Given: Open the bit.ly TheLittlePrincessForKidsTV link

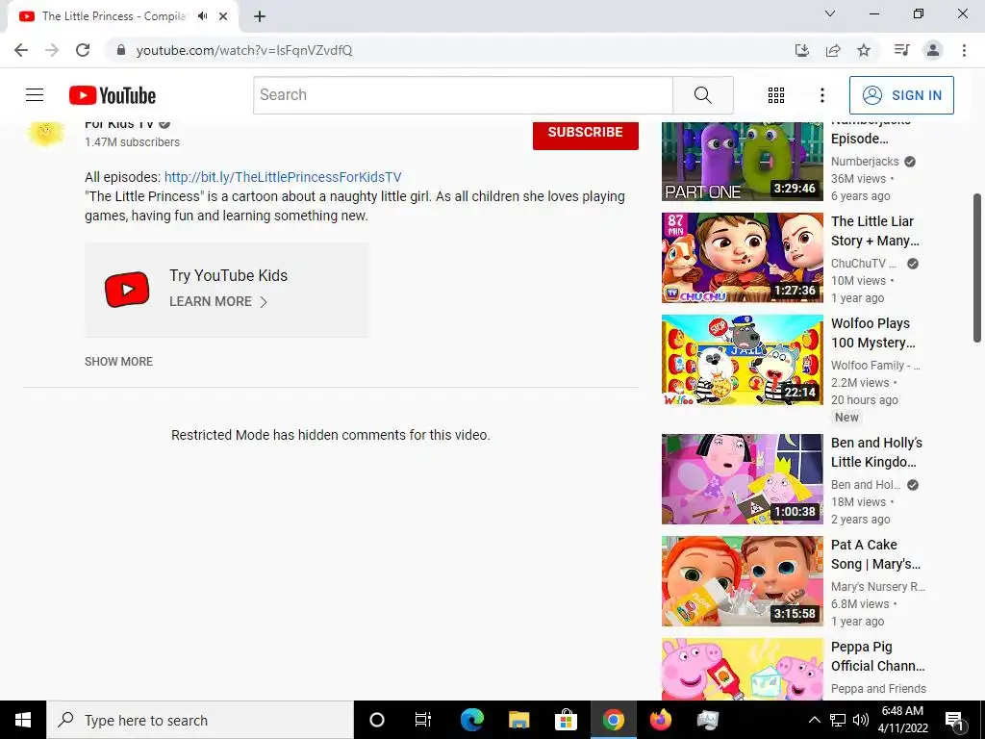Looking at the screenshot, I should 283,177.
